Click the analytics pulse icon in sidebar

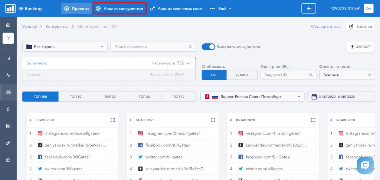coord(8,75)
